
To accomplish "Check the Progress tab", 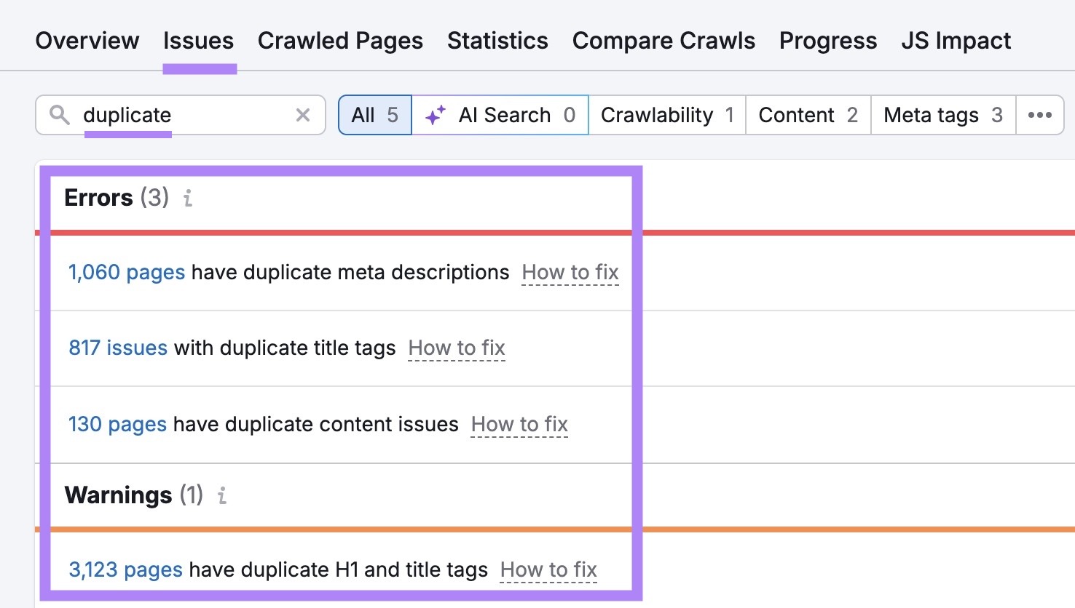I will click(827, 41).
